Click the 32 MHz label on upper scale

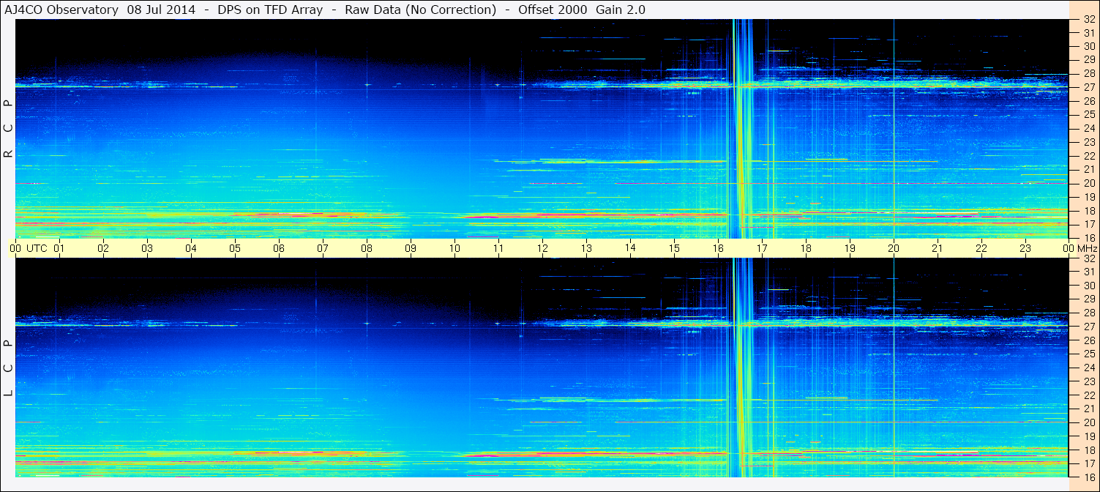click(1088, 19)
